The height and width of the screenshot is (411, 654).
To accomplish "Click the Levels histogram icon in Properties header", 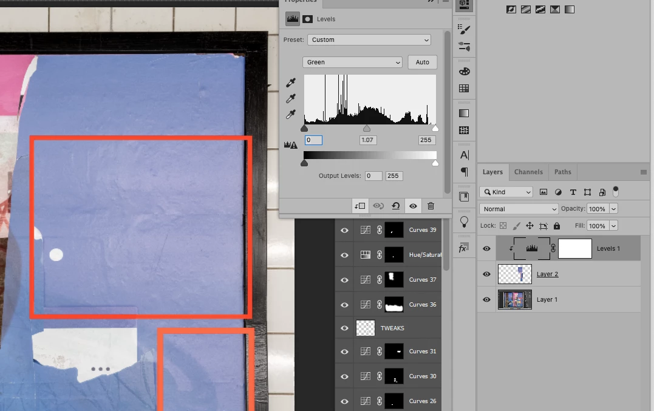I will tap(292, 19).
